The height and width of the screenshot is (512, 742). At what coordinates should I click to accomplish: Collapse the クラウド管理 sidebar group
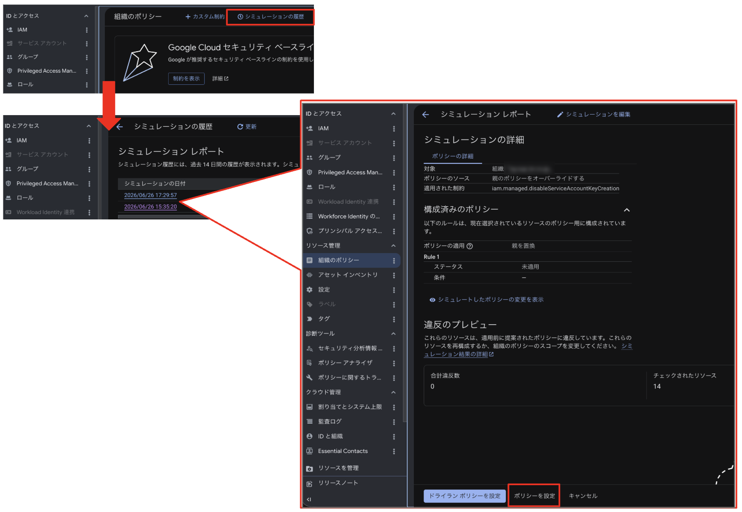coord(393,393)
